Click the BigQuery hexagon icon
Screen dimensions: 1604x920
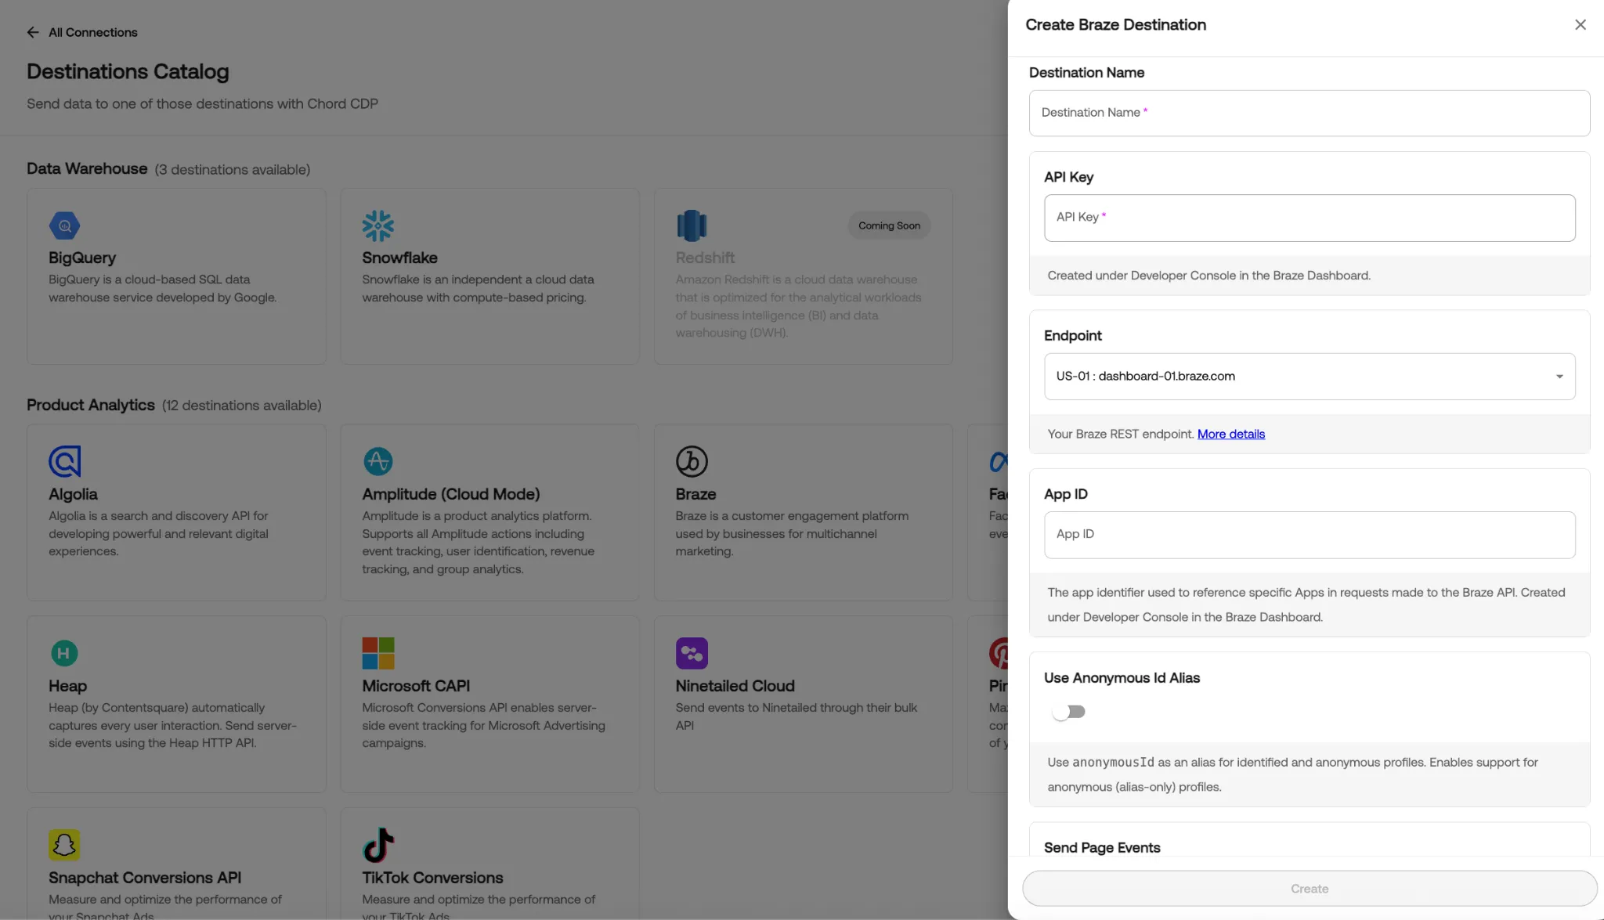click(64, 225)
